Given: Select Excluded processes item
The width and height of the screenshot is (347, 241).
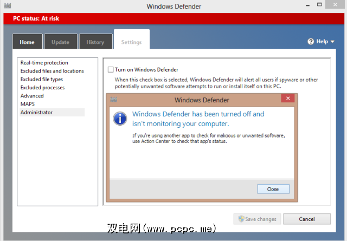Looking at the screenshot, I should (x=42, y=88).
